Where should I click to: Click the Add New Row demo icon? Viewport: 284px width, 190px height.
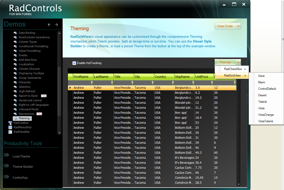(15, 60)
